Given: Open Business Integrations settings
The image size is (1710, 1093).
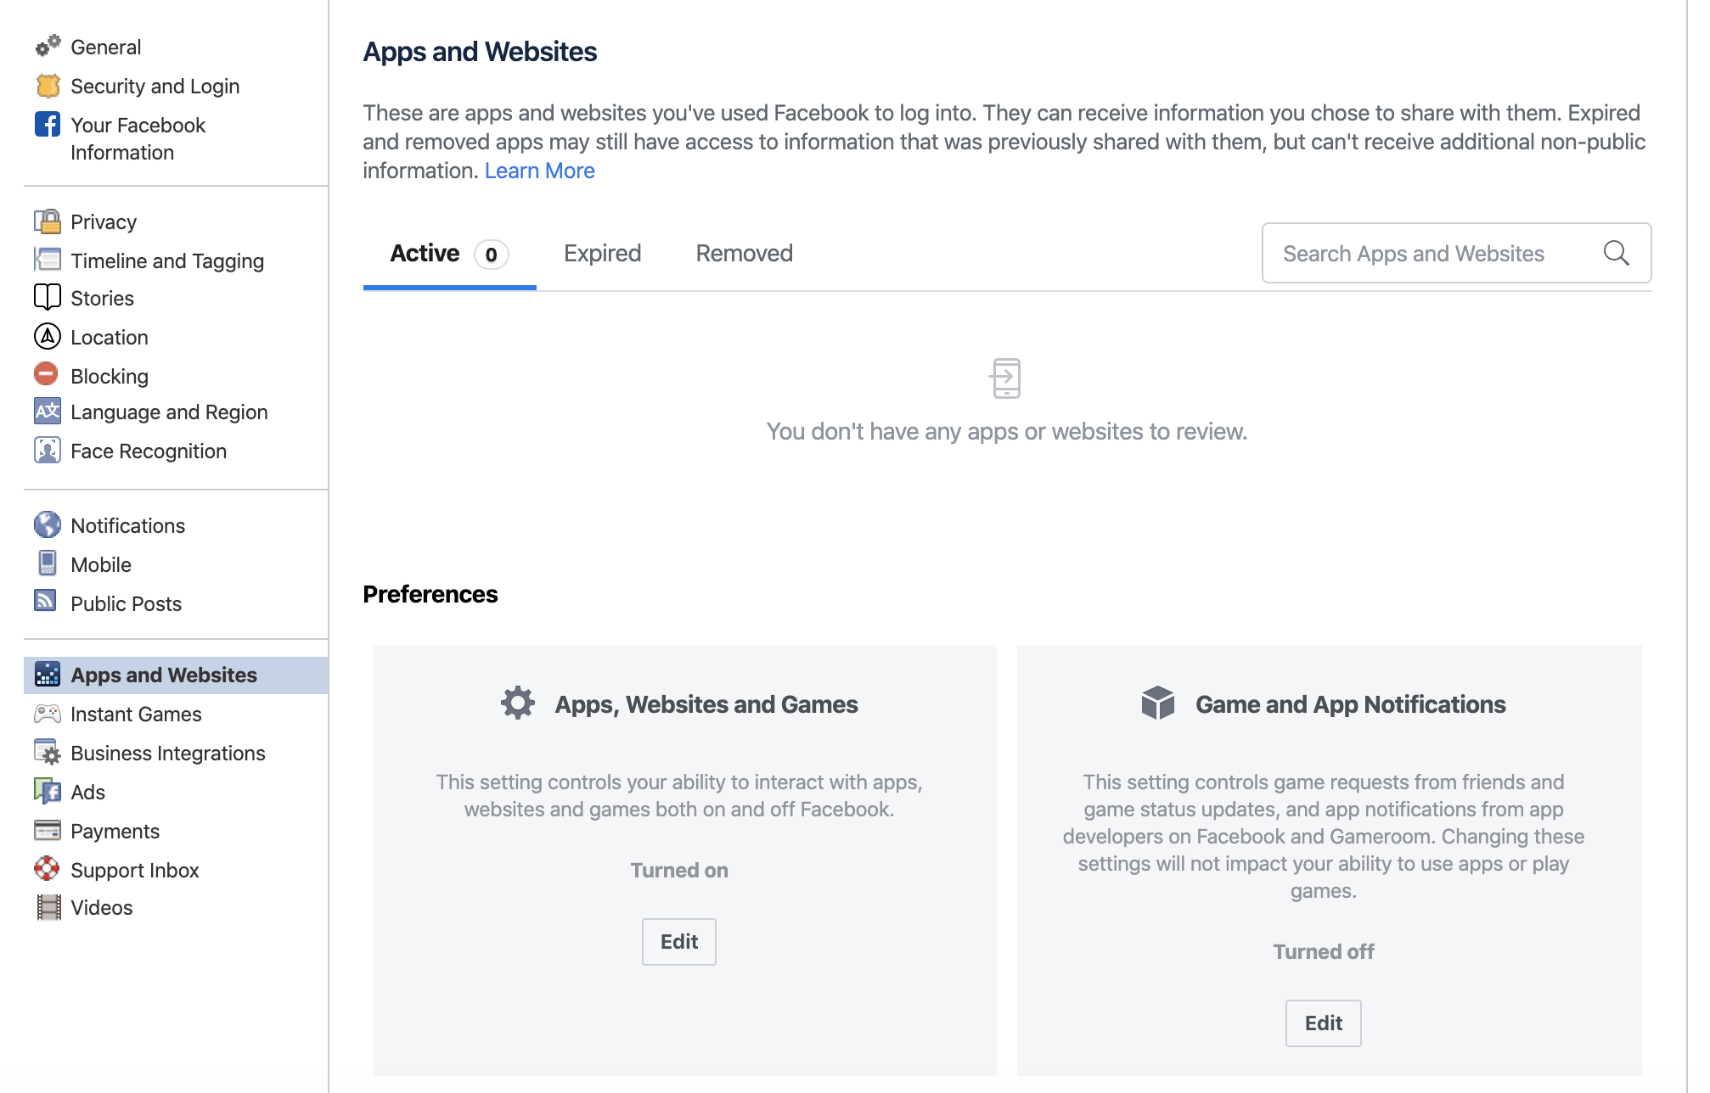Looking at the screenshot, I should 167,753.
